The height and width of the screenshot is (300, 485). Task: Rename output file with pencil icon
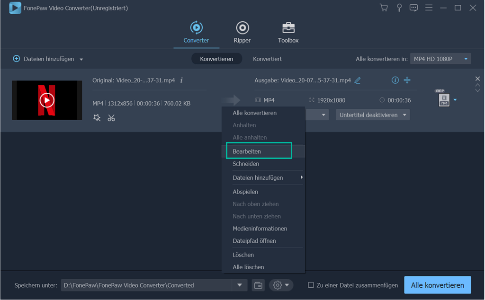point(358,80)
